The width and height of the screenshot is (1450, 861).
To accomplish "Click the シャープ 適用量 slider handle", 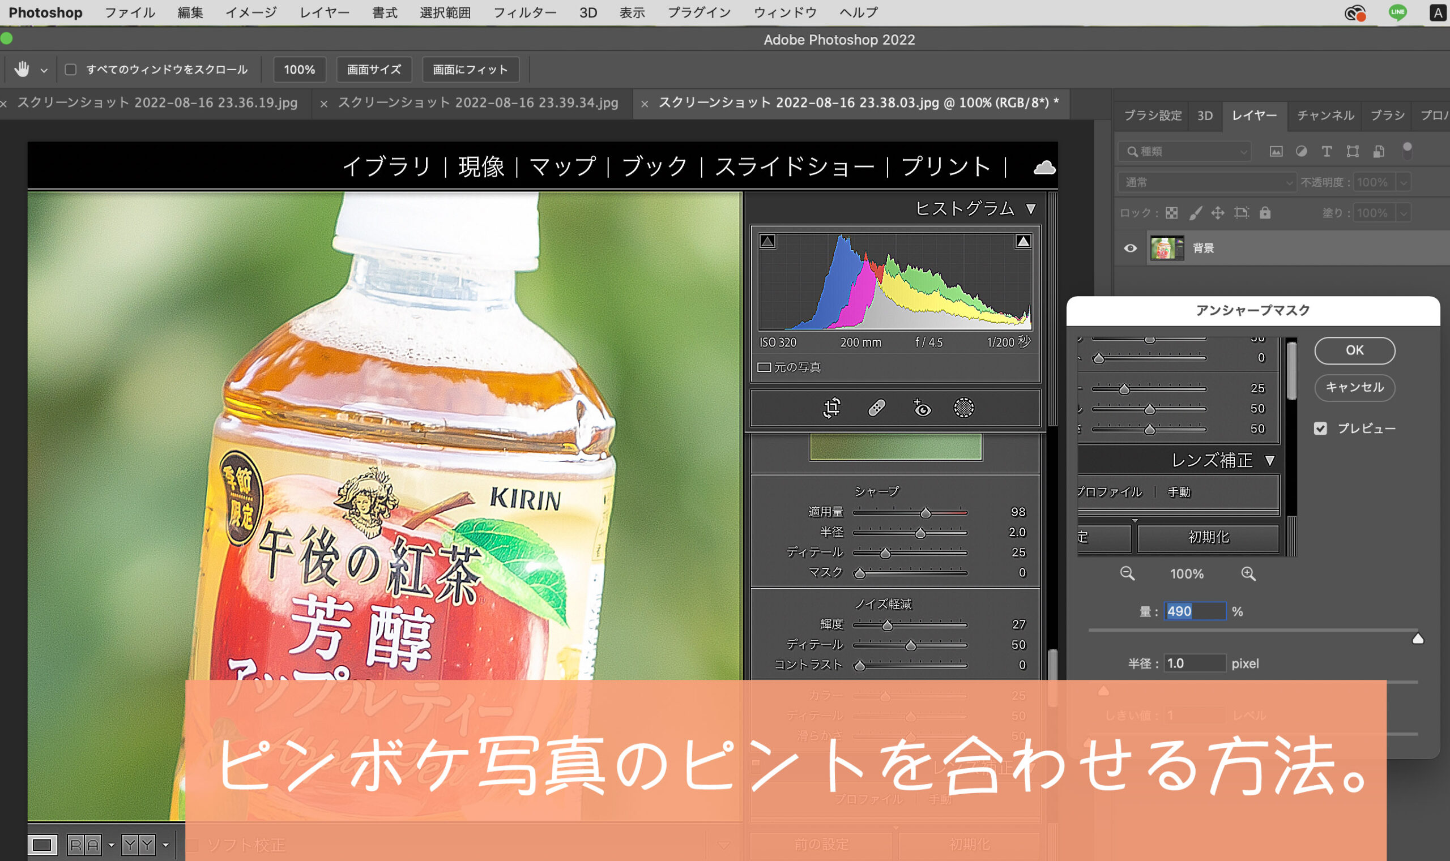I will [x=926, y=512].
